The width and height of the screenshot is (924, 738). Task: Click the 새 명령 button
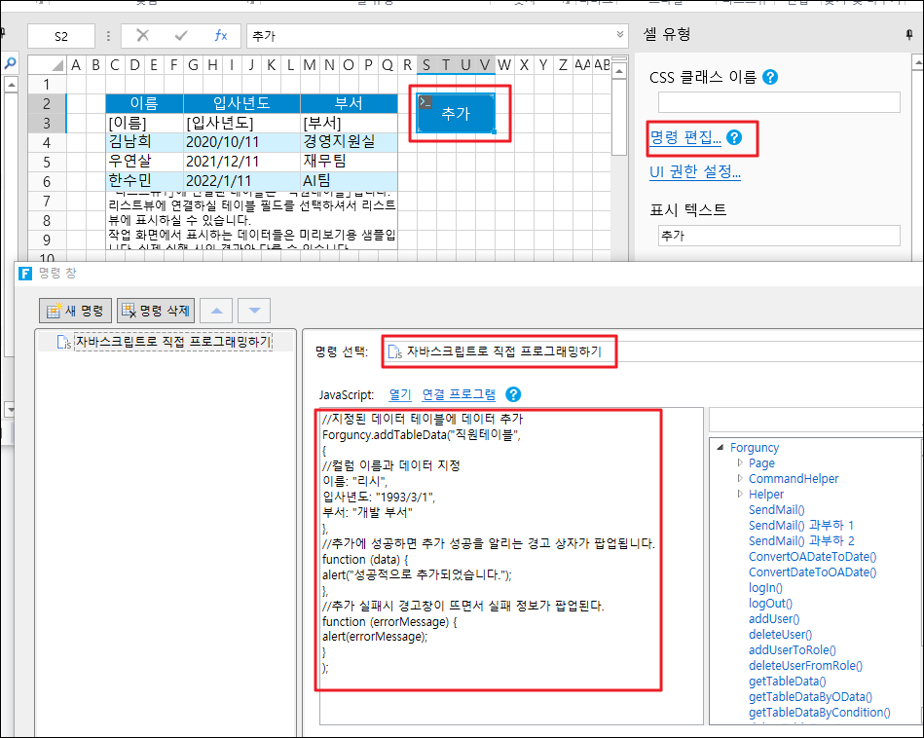[x=76, y=311]
